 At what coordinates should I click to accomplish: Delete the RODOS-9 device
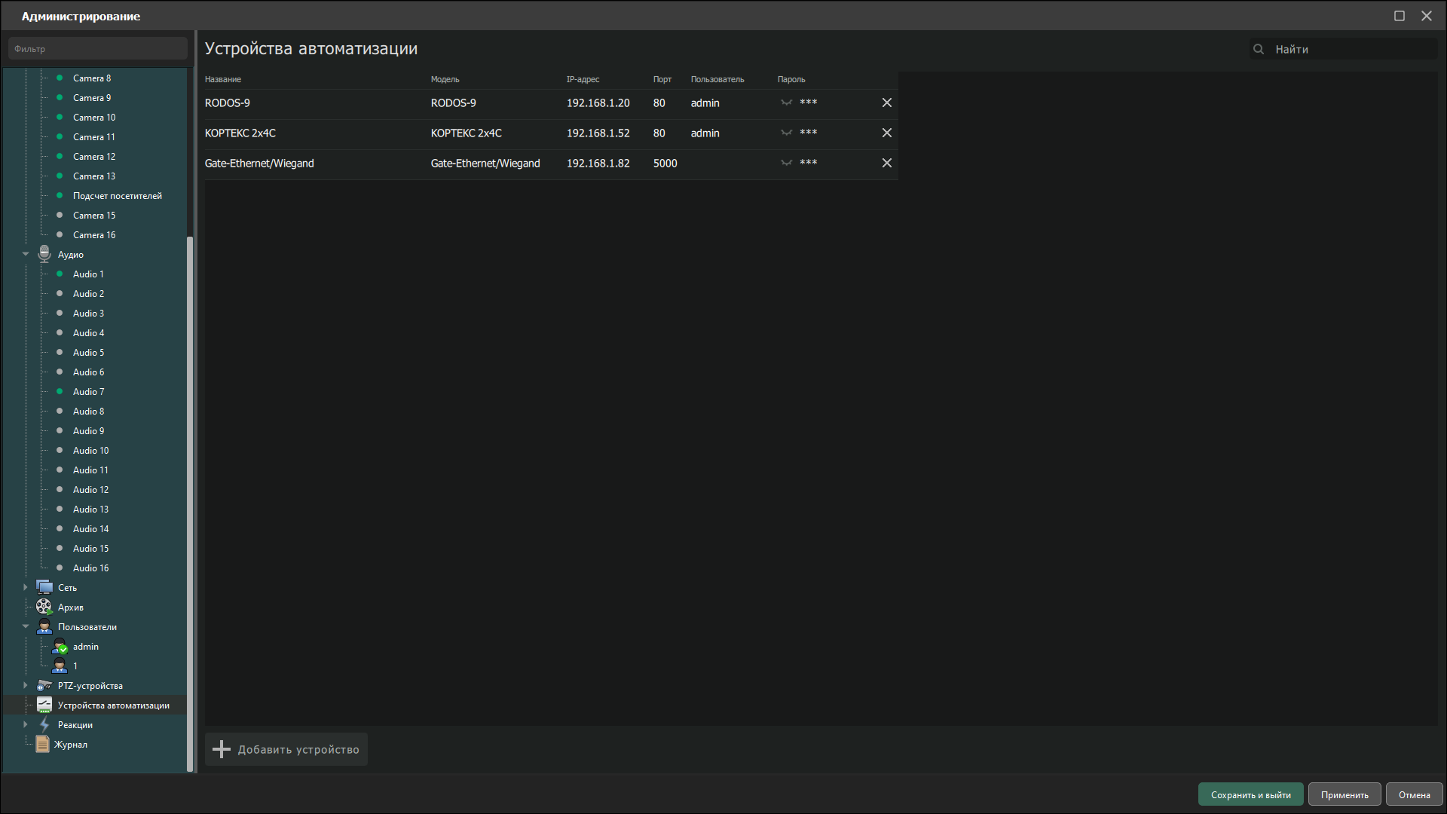886,103
